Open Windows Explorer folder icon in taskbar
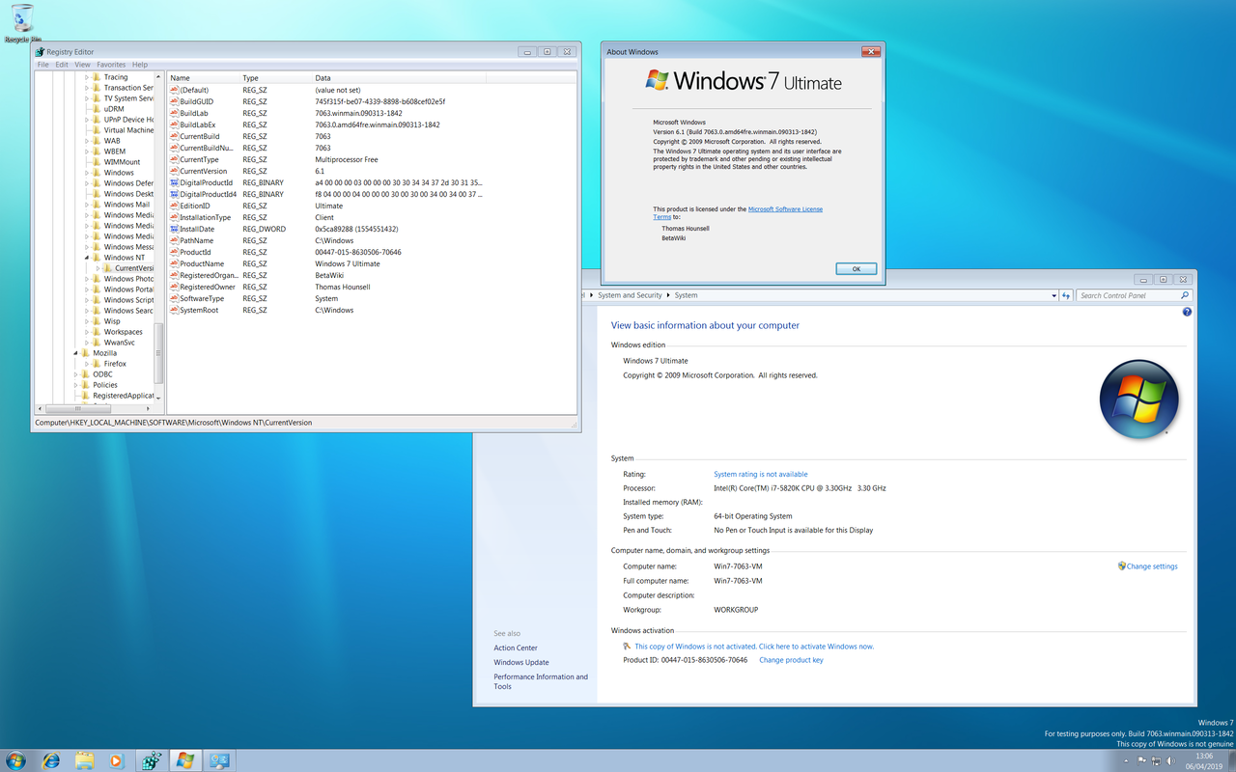This screenshot has width=1236, height=772. [84, 760]
